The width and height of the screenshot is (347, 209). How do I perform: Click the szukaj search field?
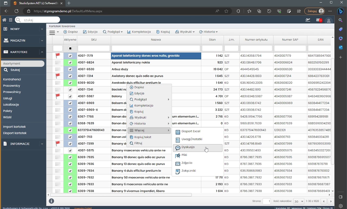(41, 20)
